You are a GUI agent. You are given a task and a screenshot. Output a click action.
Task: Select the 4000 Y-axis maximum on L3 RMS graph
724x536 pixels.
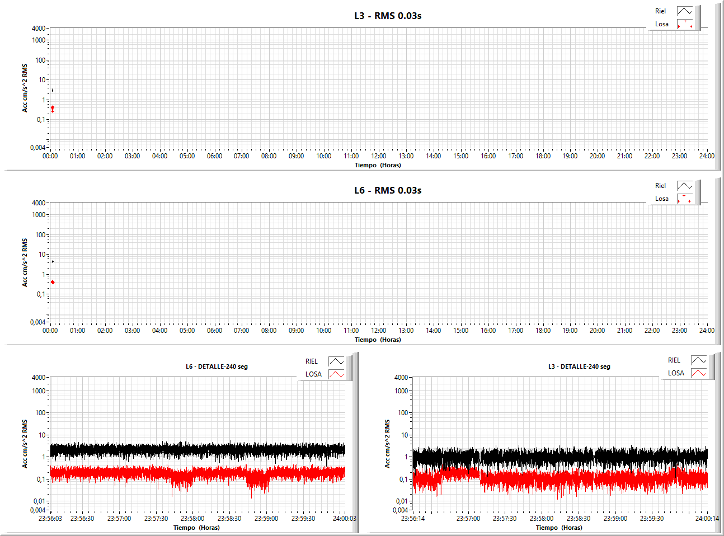click(x=39, y=29)
